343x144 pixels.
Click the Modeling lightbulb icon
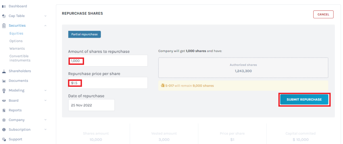tap(4, 90)
